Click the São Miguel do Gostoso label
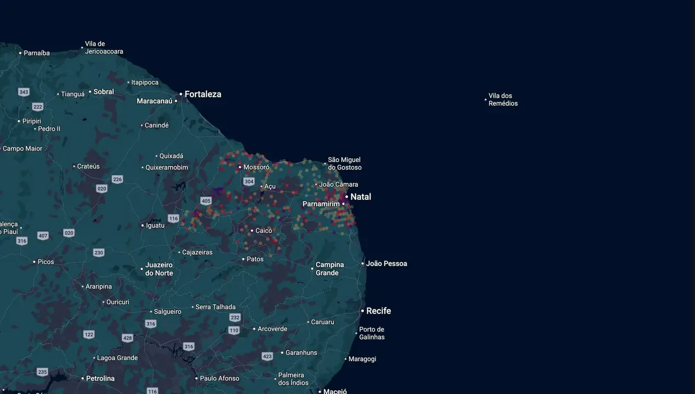 [345, 164]
